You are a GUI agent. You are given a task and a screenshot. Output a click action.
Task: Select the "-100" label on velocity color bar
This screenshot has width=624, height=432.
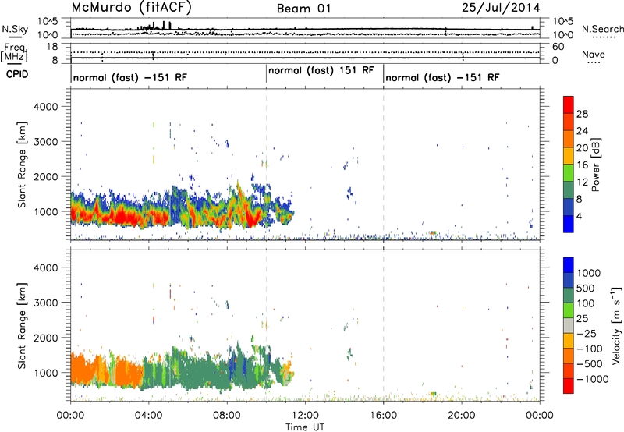[590, 349]
